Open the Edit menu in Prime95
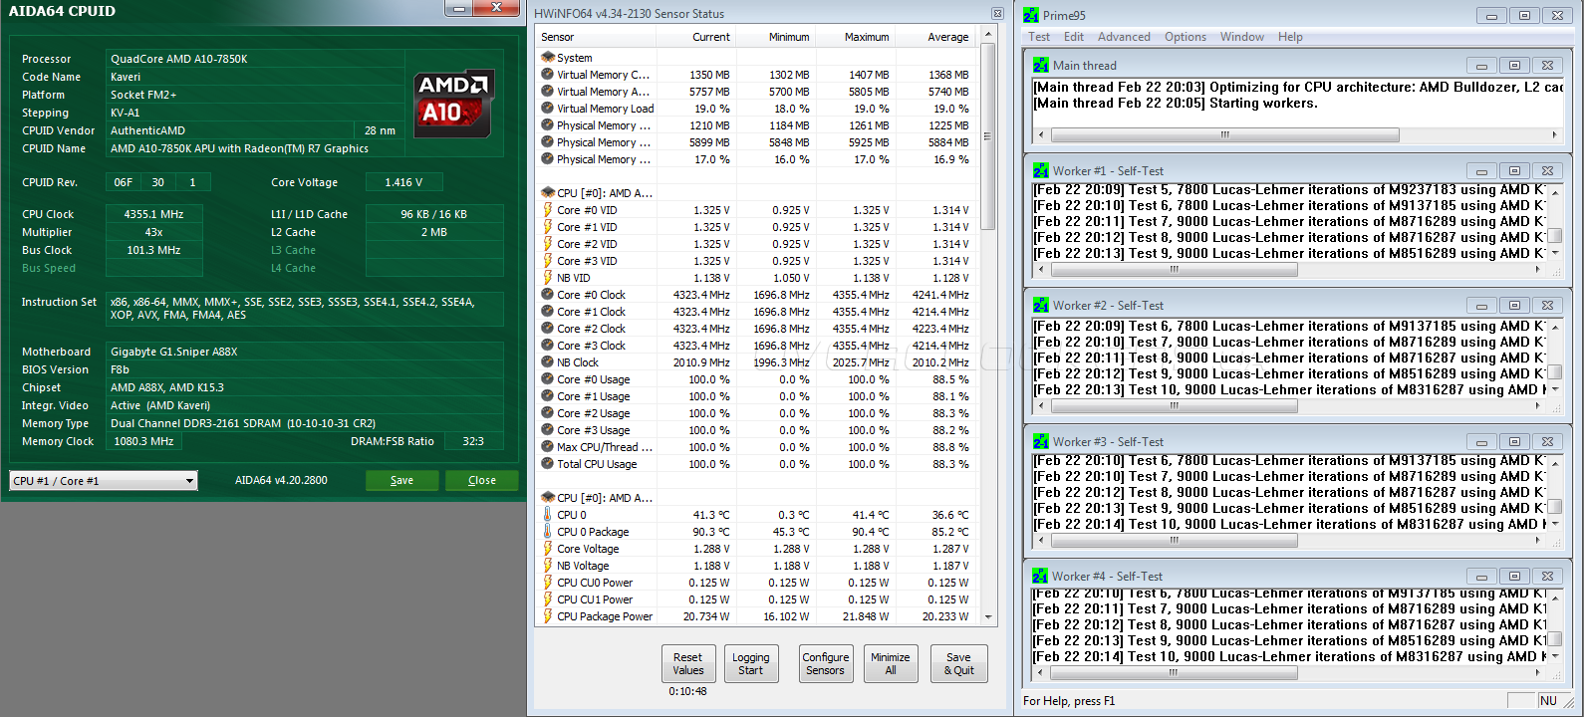 (1074, 37)
